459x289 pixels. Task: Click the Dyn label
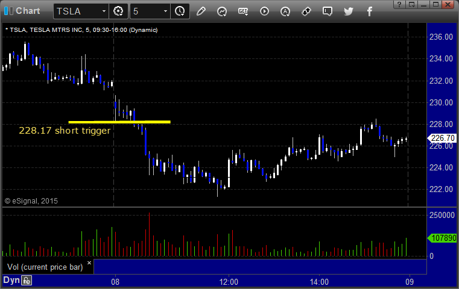click(x=11, y=280)
